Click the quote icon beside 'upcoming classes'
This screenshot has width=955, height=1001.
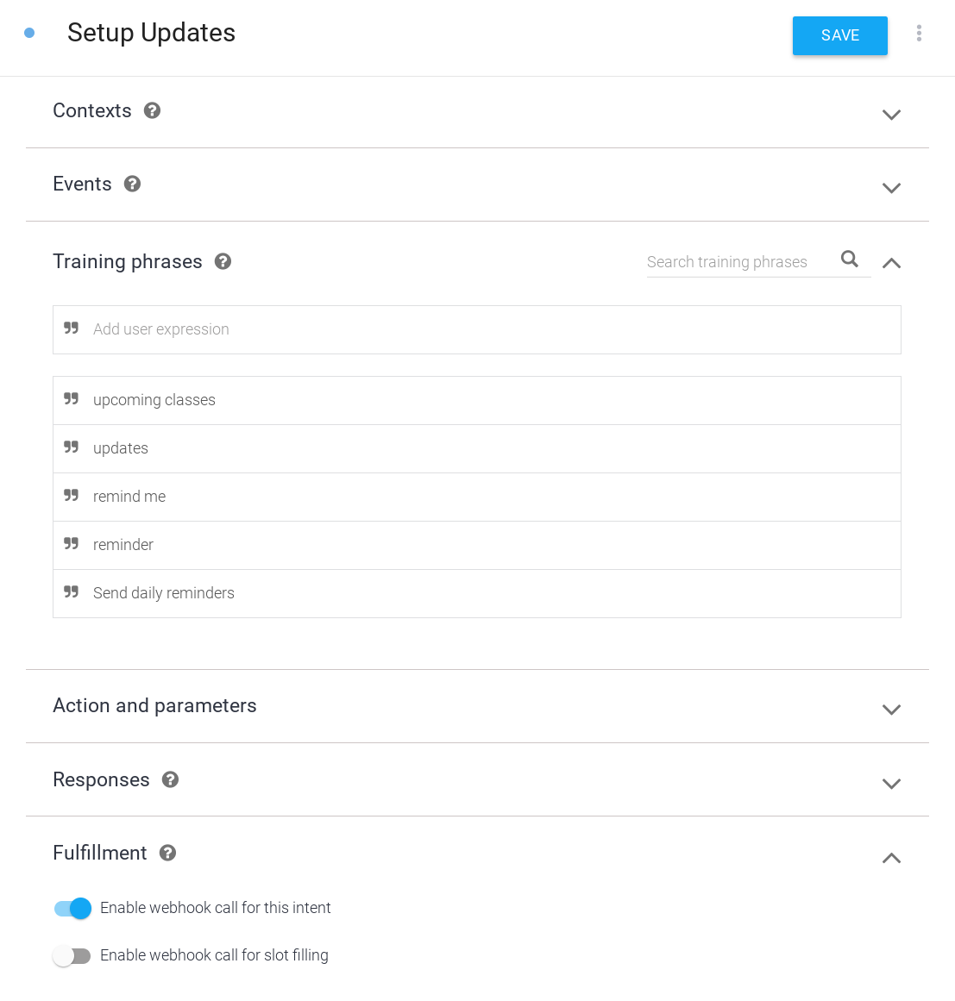[x=72, y=399]
